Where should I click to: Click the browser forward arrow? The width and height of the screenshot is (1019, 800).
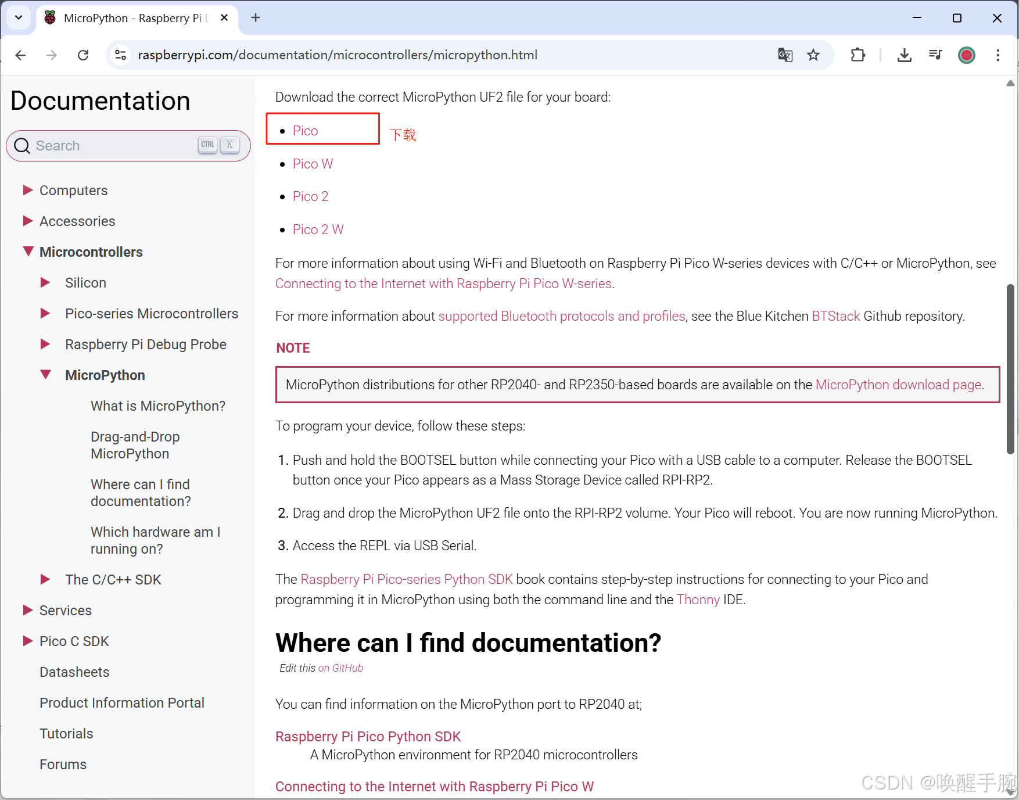click(52, 55)
